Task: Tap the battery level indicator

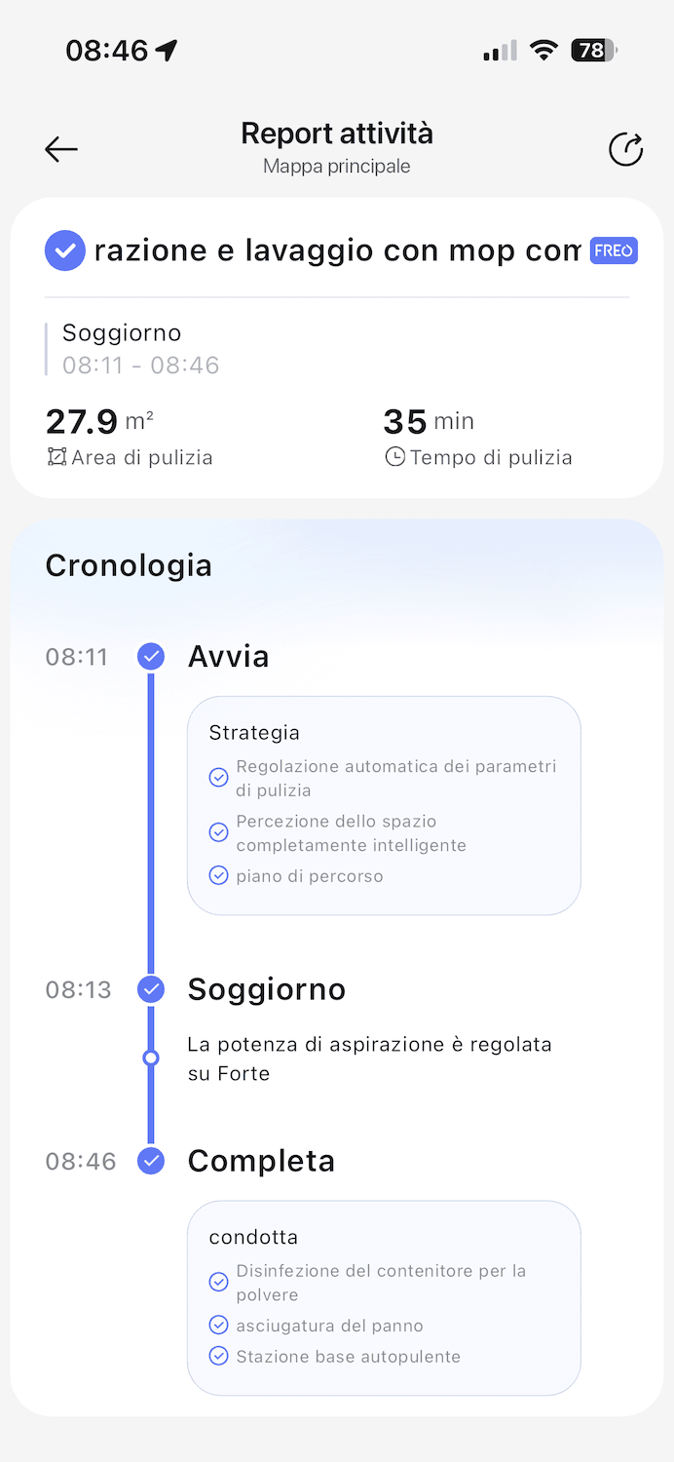Action: coord(593,50)
